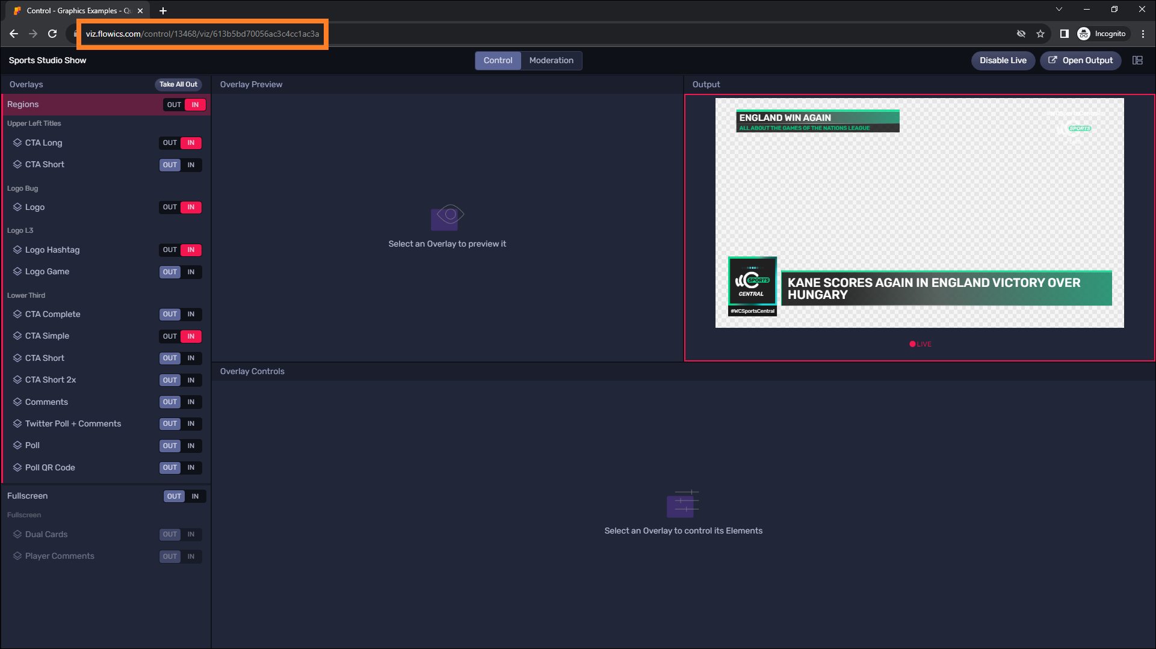Open the tab search dropdown chevron

1059,10
